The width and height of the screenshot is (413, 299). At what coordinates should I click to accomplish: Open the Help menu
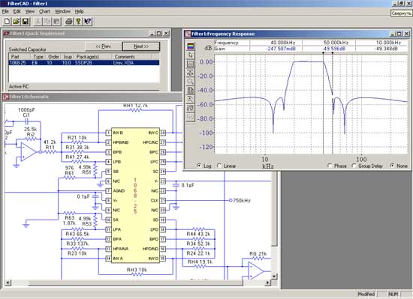(x=80, y=11)
